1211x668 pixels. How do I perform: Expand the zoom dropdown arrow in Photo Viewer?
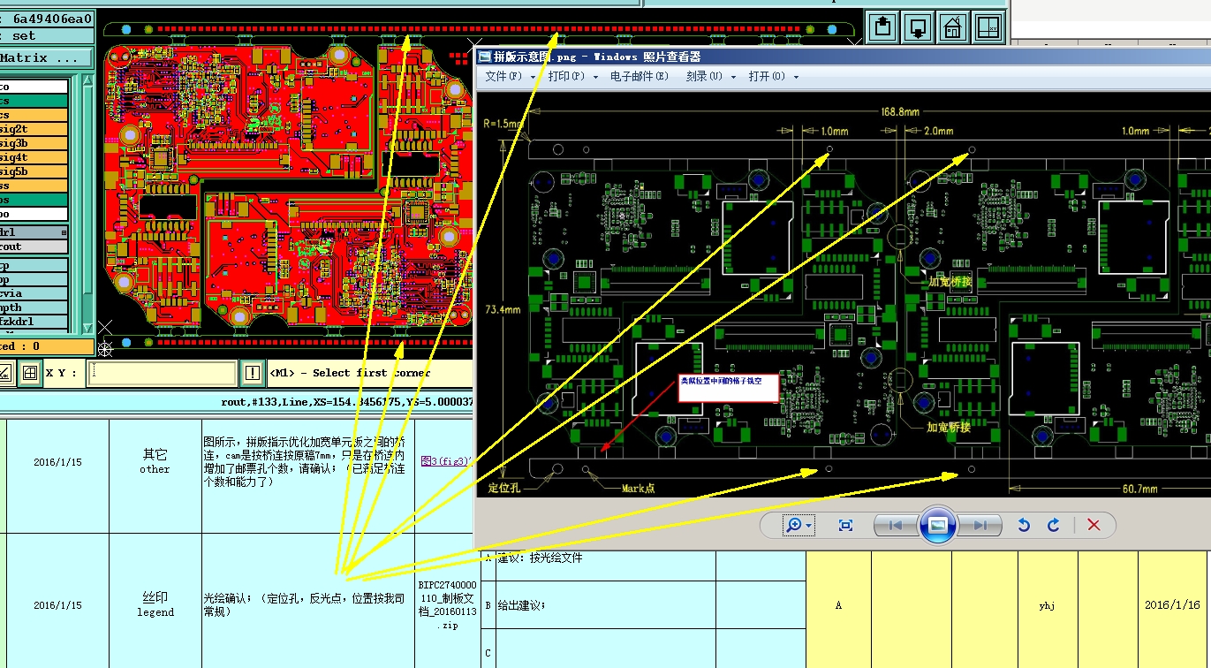(x=808, y=526)
